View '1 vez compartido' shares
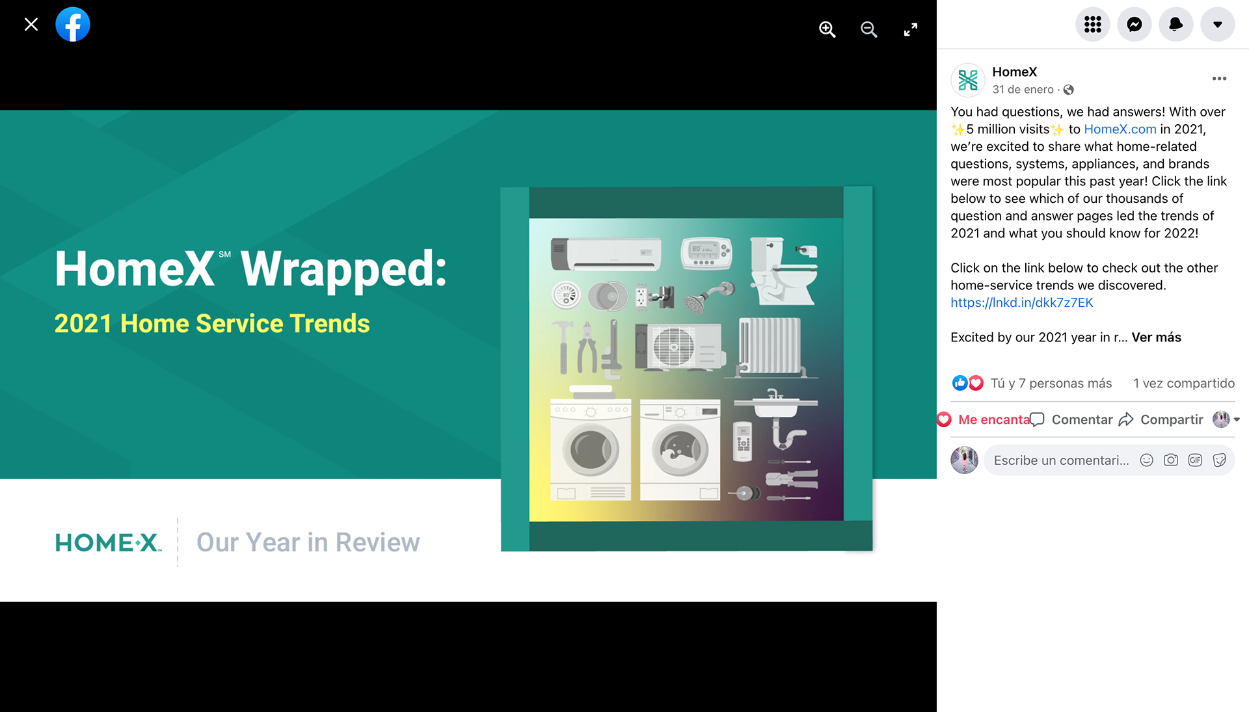Image resolution: width=1249 pixels, height=712 pixels. coord(1183,384)
